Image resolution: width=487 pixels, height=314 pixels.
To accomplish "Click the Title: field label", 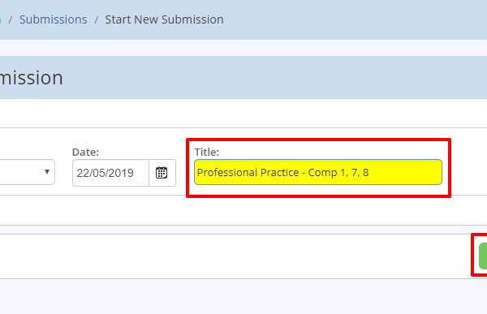I will pyautogui.click(x=206, y=152).
